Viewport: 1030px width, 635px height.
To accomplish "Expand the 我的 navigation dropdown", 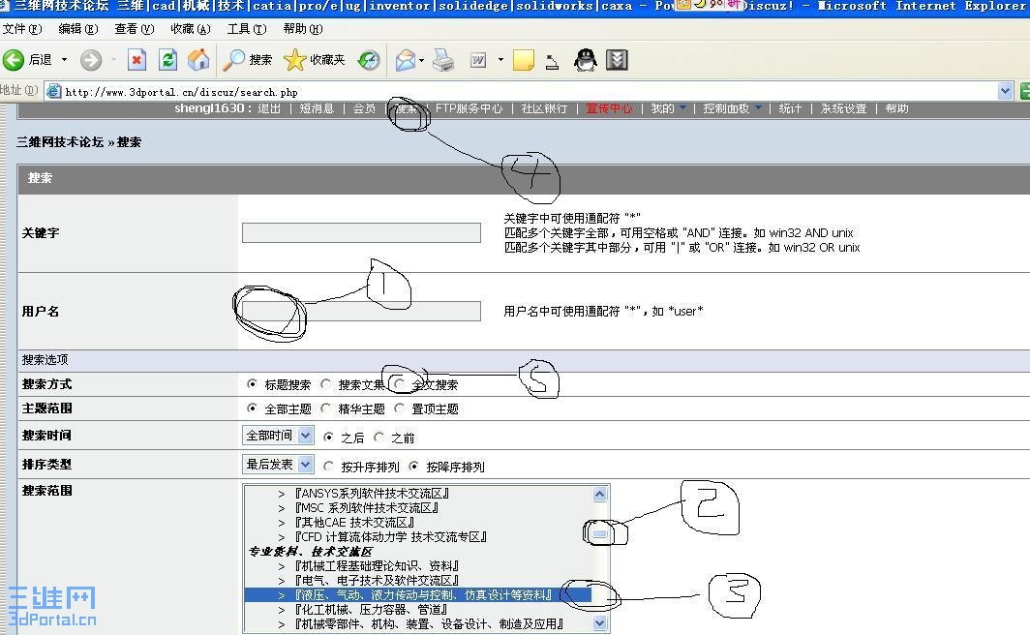I will coord(683,107).
